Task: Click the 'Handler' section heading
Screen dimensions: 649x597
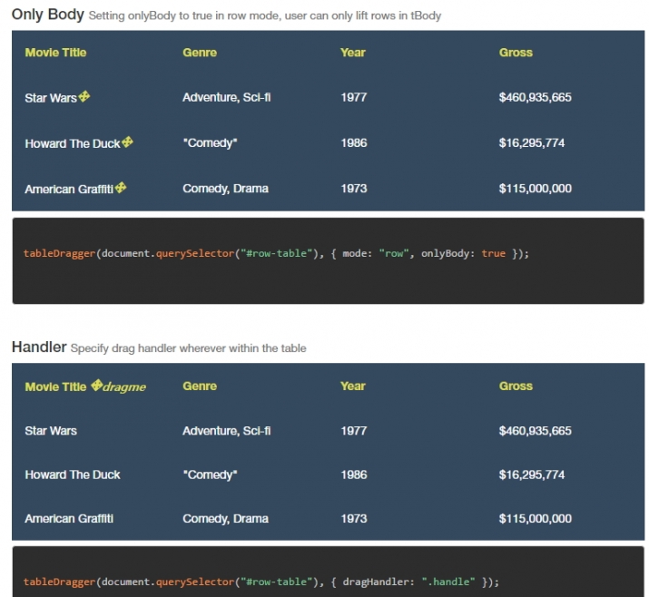Action: tap(39, 347)
